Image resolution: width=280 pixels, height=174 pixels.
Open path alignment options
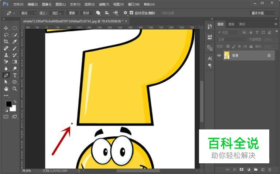pos(107,13)
